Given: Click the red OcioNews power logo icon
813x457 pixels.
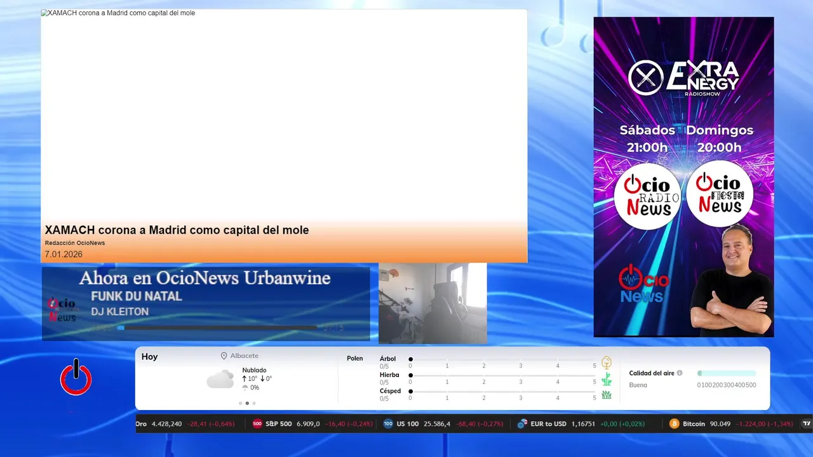Looking at the screenshot, I should click(x=76, y=378).
